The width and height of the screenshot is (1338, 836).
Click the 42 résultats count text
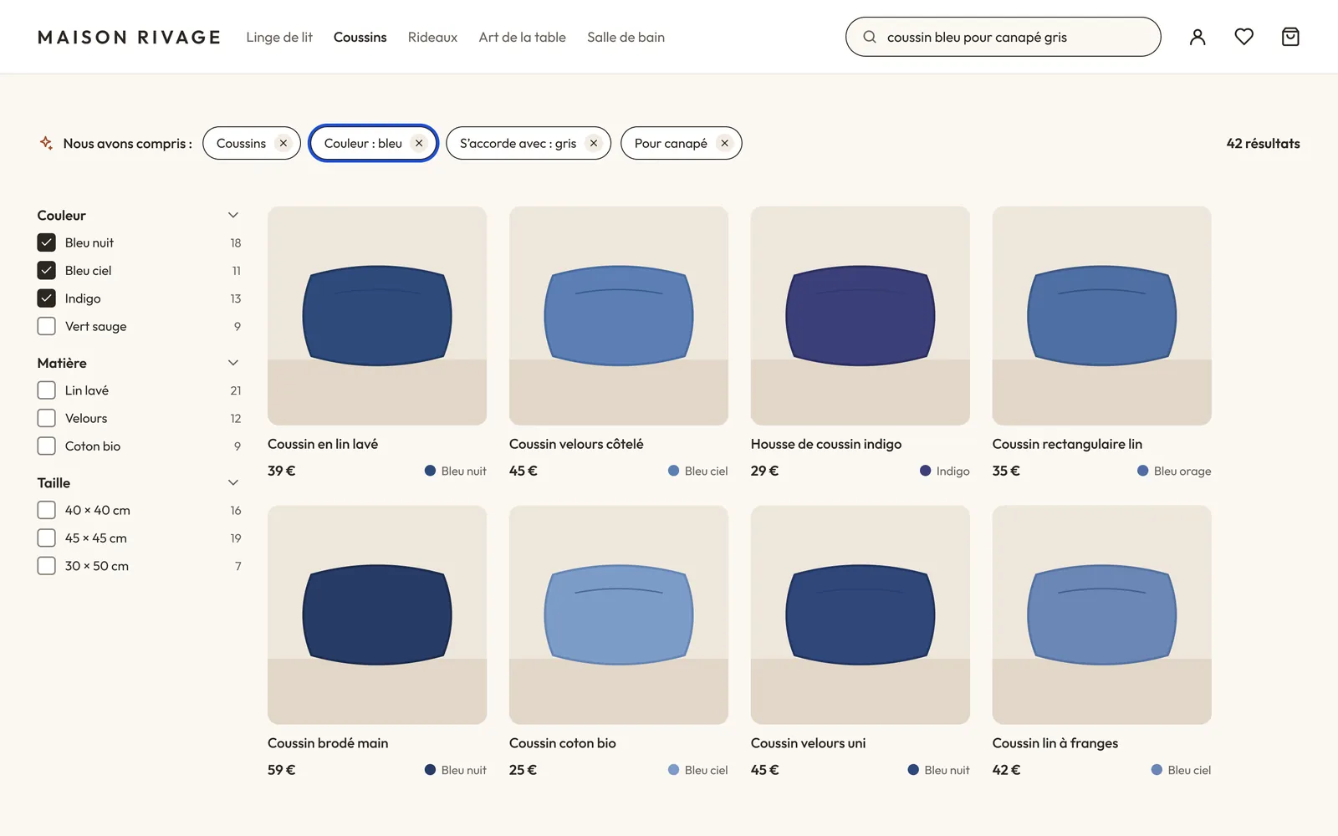click(x=1263, y=143)
